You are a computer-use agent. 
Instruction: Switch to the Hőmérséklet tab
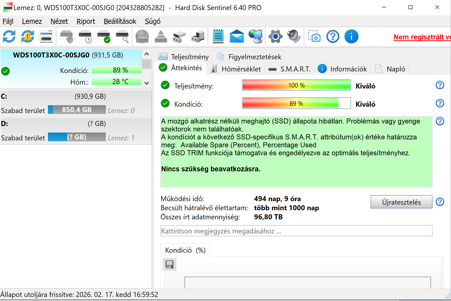click(x=236, y=69)
